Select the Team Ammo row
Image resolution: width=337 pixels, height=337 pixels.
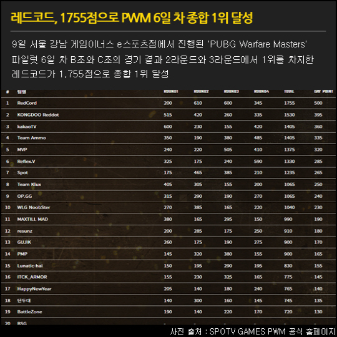click(168, 138)
